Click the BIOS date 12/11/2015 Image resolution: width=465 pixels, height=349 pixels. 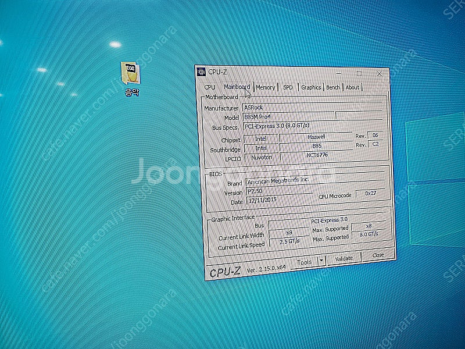pyautogui.click(x=279, y=200)
